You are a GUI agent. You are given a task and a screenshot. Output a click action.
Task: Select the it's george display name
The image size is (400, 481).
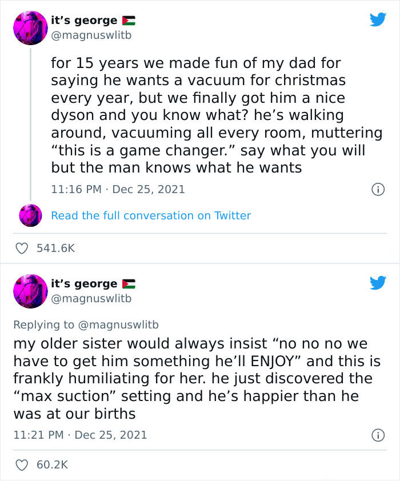pyautogui.click(x=83, y=19)
